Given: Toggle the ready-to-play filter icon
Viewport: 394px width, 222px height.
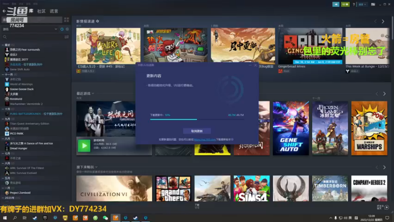Looking at the screenshot, I should pos(67,29).
